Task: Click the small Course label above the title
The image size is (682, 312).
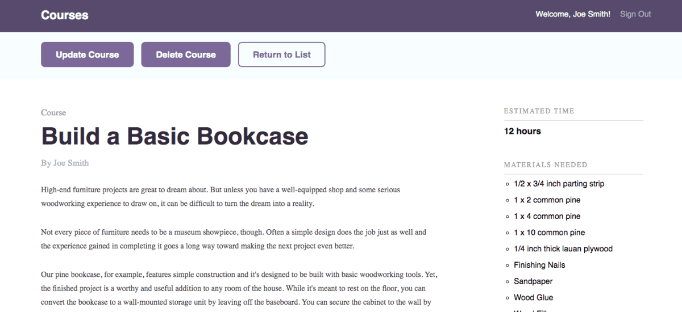Action: pyautogui.click(x=53, y=112)
